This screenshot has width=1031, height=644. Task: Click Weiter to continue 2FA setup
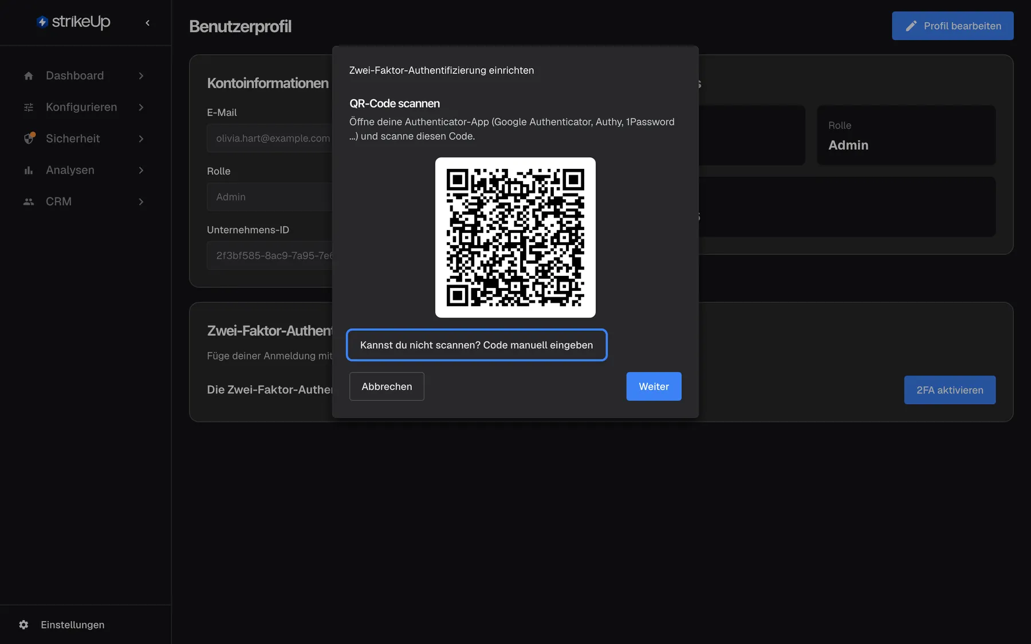[654, 386]
